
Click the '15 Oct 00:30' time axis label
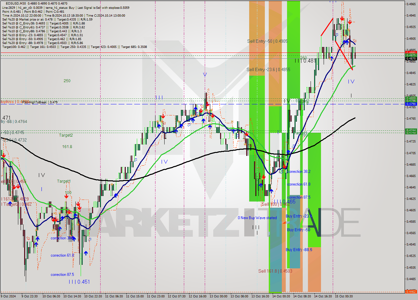click(344, 296)
